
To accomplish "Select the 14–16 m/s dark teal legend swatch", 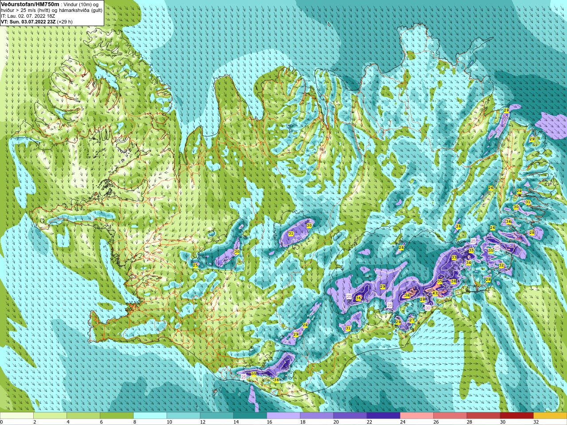I will click(250, 416).
